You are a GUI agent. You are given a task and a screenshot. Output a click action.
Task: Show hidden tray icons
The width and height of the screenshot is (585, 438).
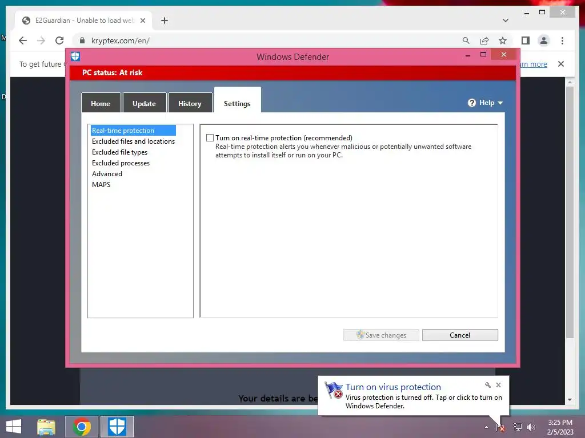[486, 427]
